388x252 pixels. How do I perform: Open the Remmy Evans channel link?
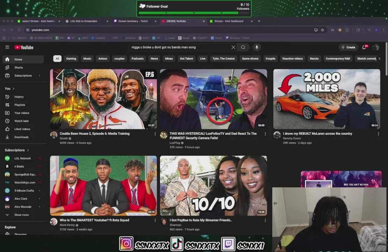point(292,139)
